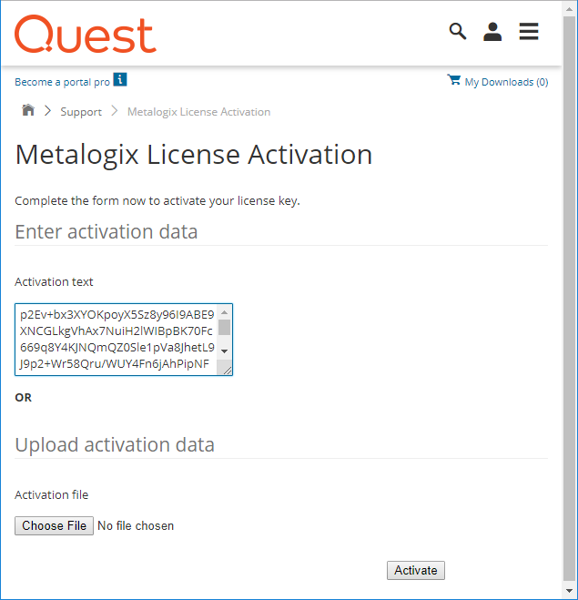578x600 pixels.
Task: Open the Support breadcrumb link
Action: point(81,112)
